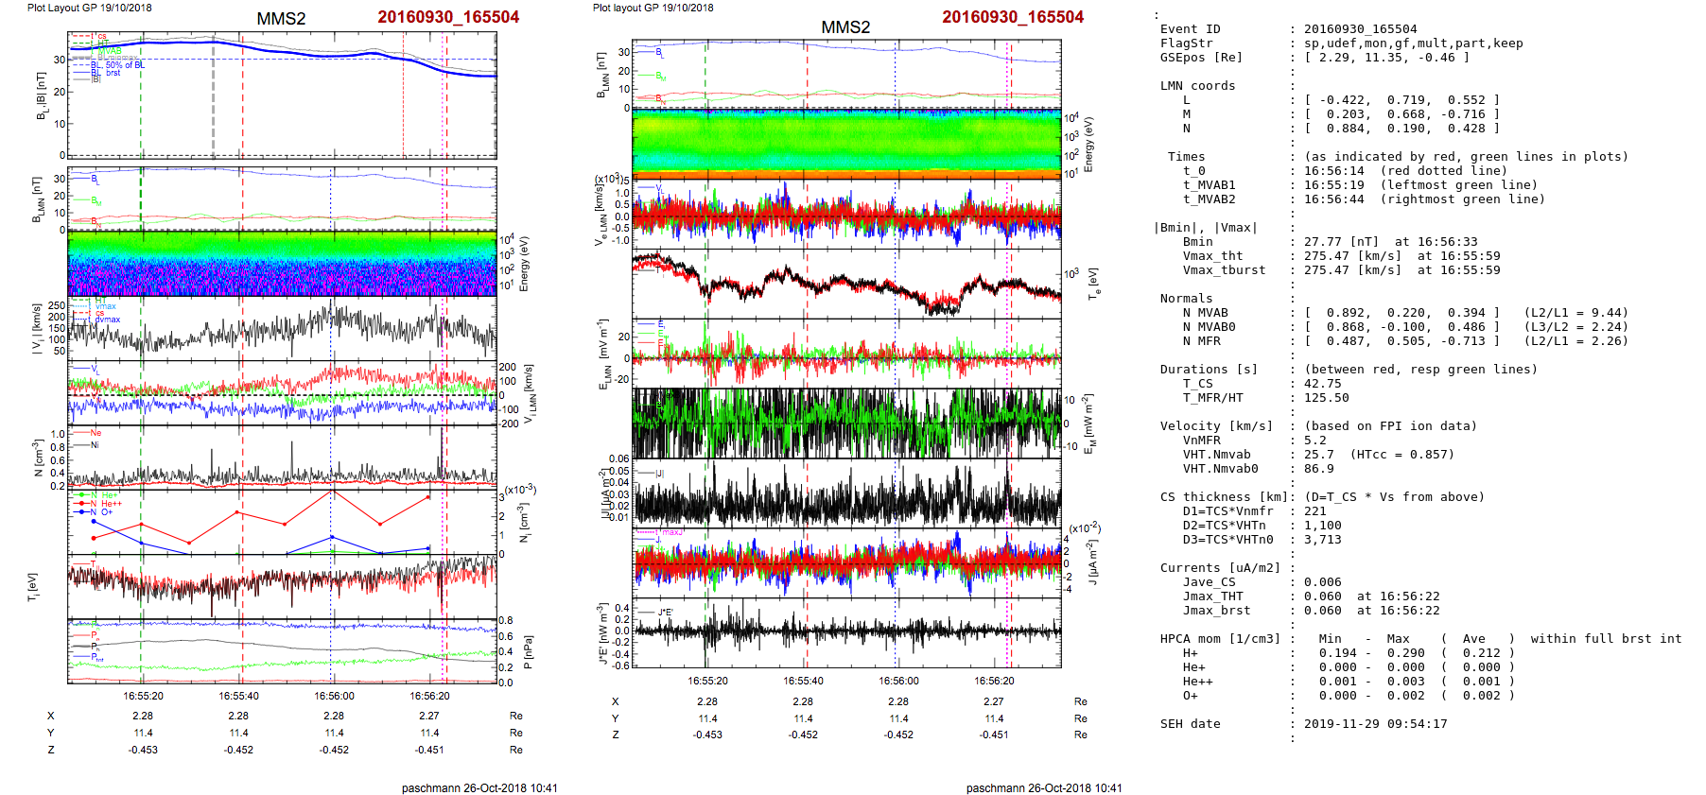Screen dimensions: 1706x795
Task: Click the HPCA mom [1/cm3] table heading
Action: 1220,639
